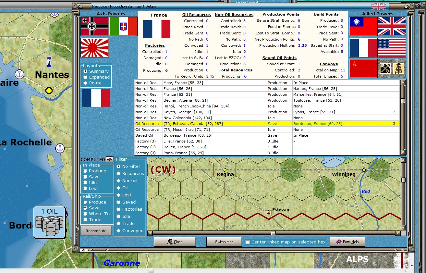
Task: Select the Saved Oil Bordeaux row
Action: (267, 135)
